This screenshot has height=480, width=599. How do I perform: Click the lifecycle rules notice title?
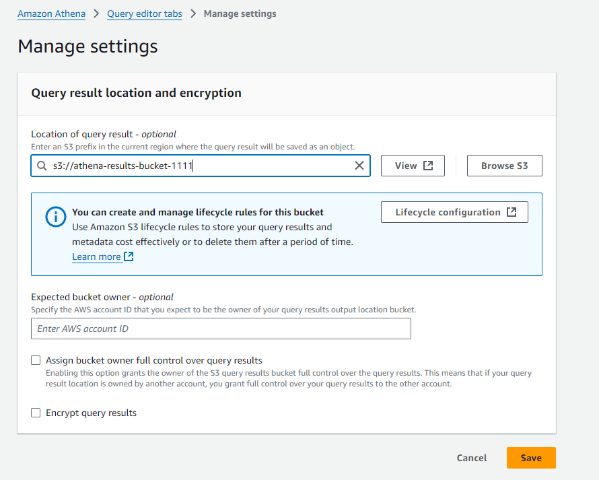coord(197,212)
